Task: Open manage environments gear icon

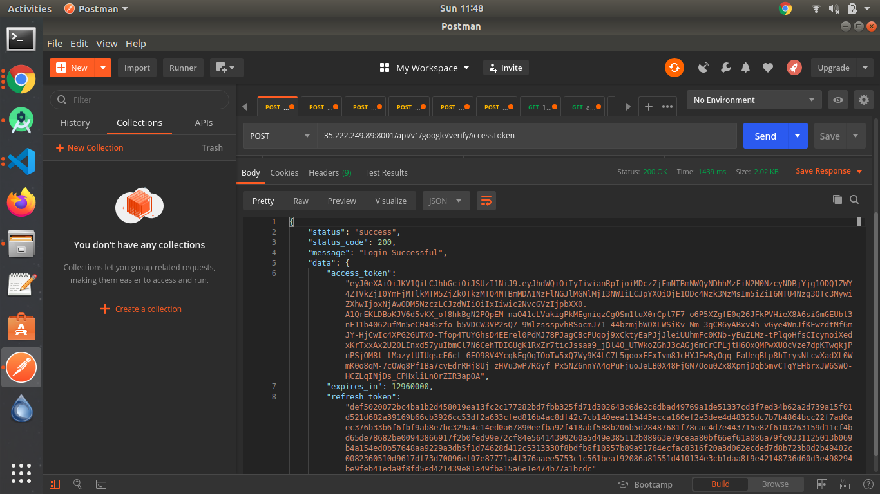Action: tap(864, 100)
